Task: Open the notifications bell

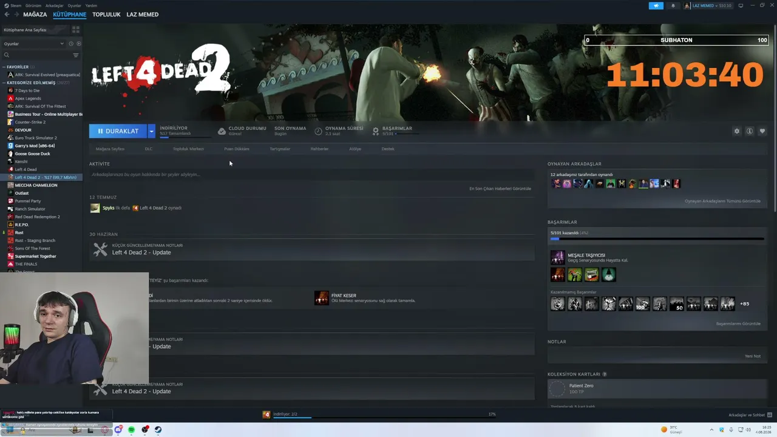Action: tap(673, 5)
